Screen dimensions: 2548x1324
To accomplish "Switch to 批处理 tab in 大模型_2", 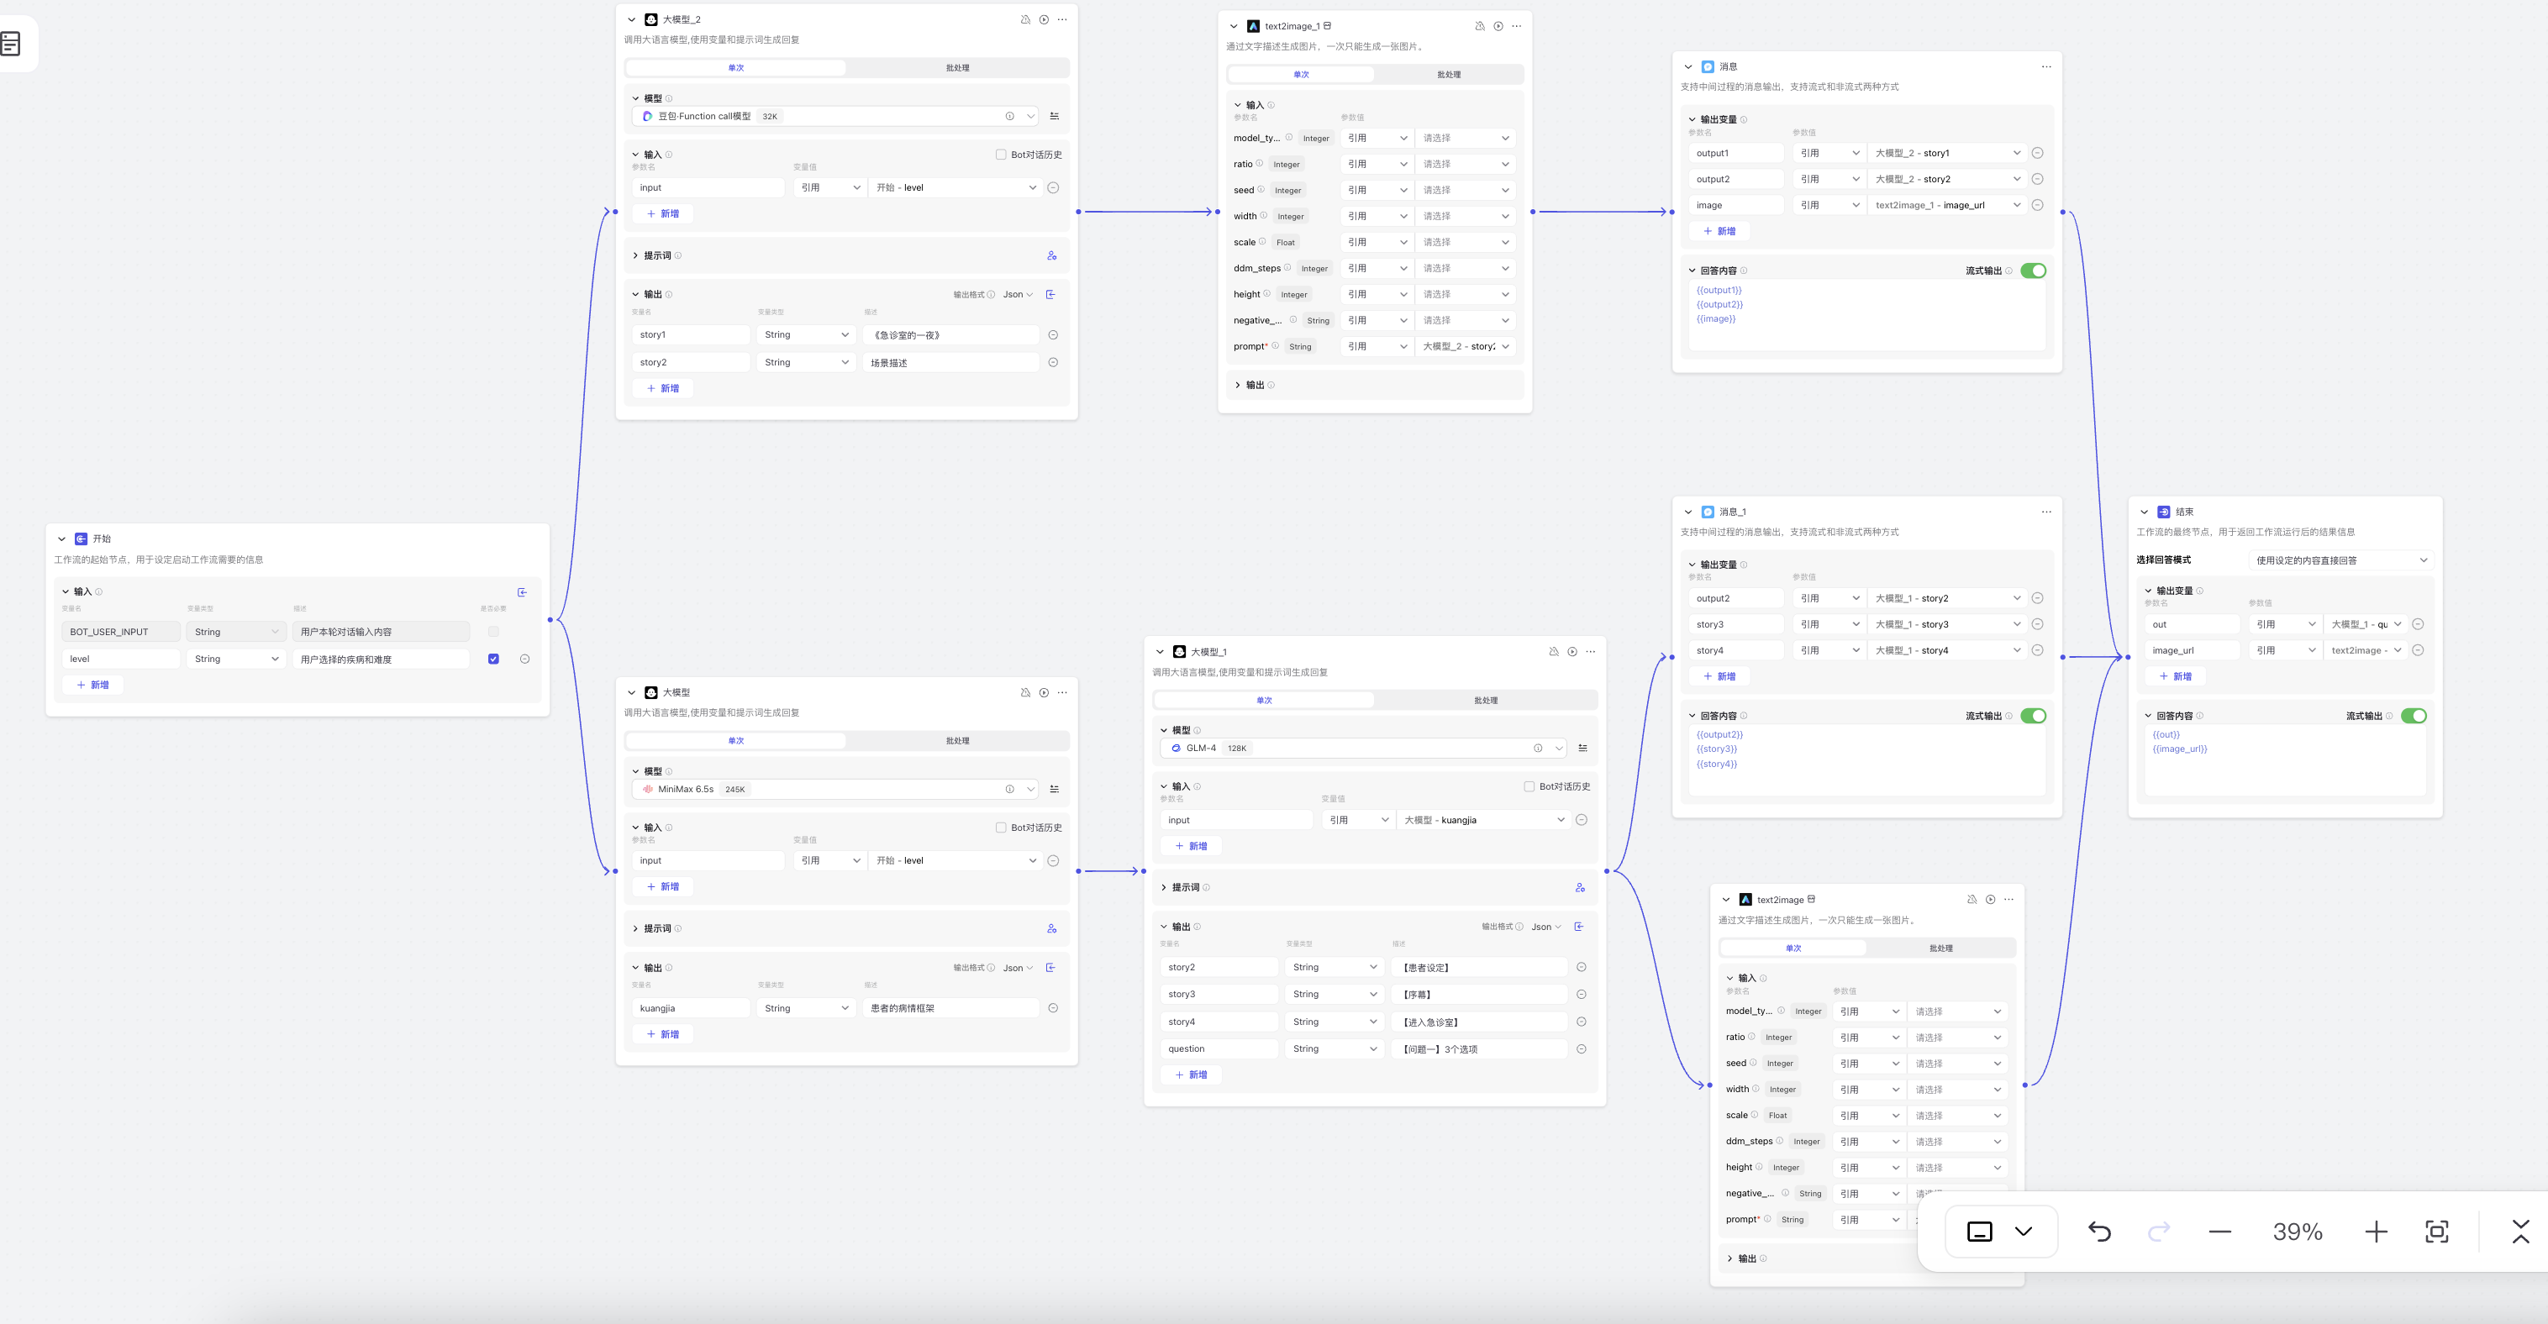I will pos(957,68).
